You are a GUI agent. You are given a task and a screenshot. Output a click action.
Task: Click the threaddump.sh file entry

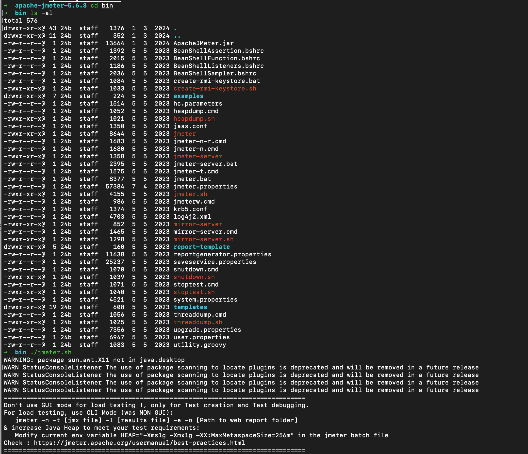198,322
